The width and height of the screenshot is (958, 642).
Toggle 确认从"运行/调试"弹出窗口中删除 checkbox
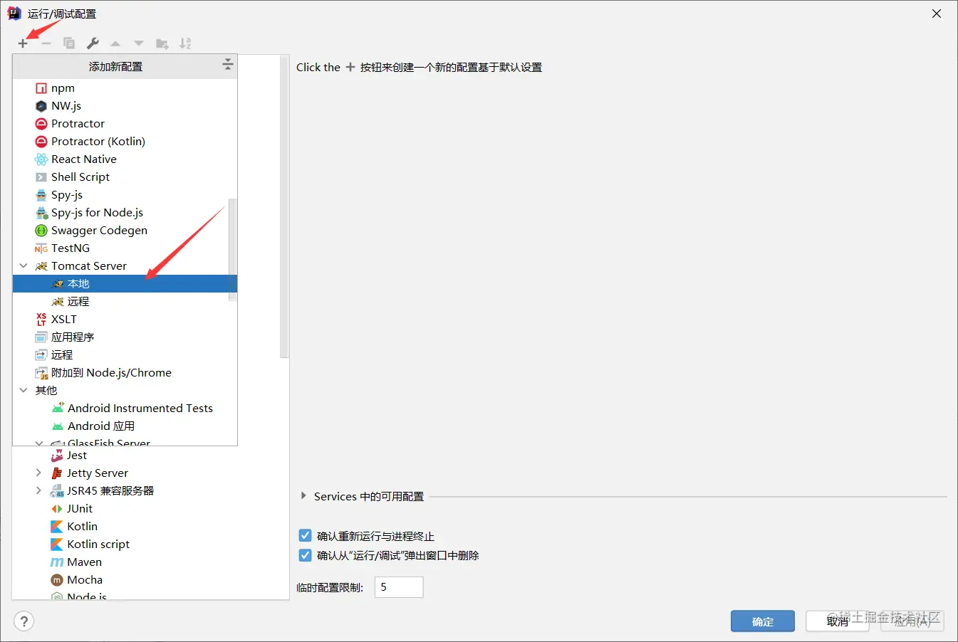tap(305, 555)
